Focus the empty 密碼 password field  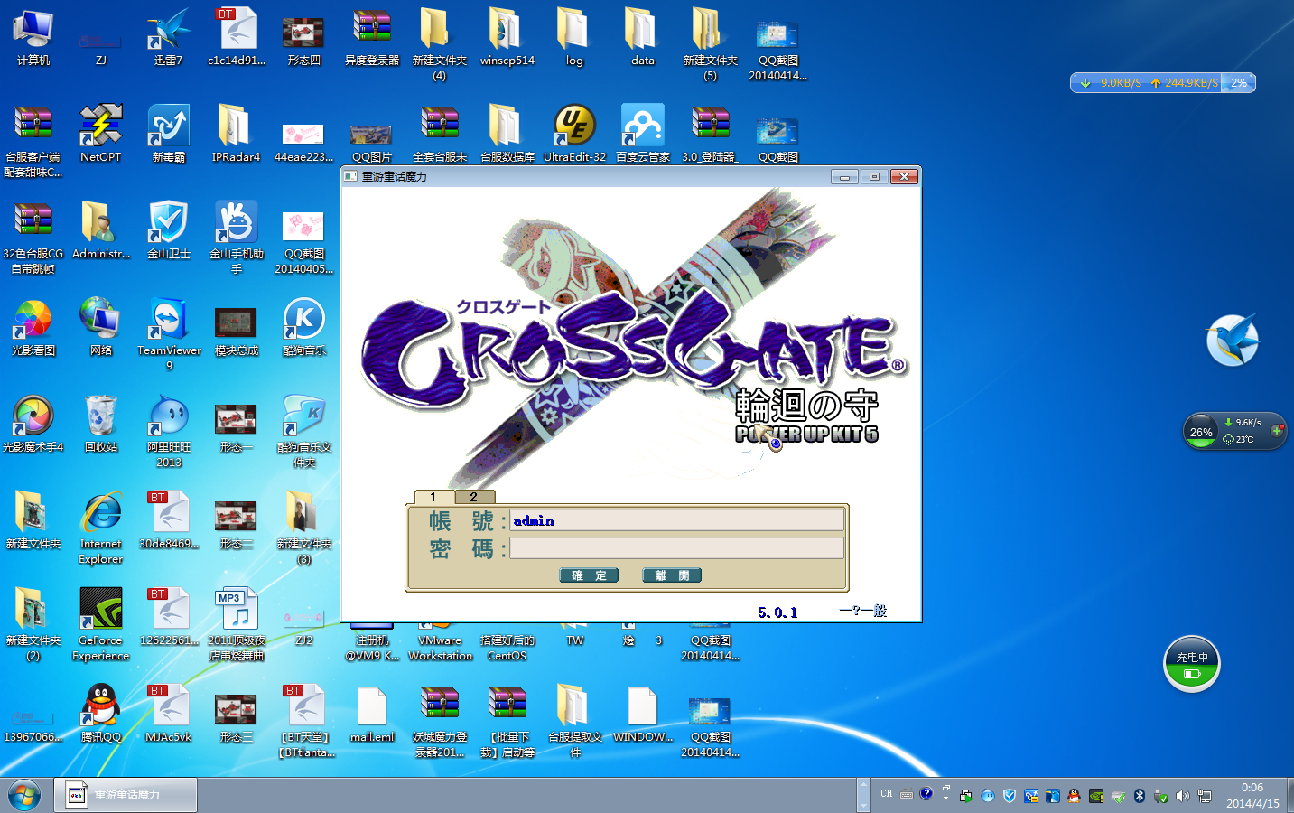pyautogui.click(x=676, y=548)
